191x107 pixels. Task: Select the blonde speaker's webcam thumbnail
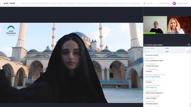(x=179, y=25)
